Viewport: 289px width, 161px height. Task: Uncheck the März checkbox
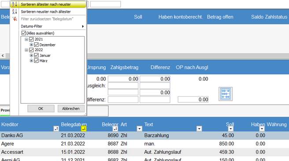(x=36, y=60)
